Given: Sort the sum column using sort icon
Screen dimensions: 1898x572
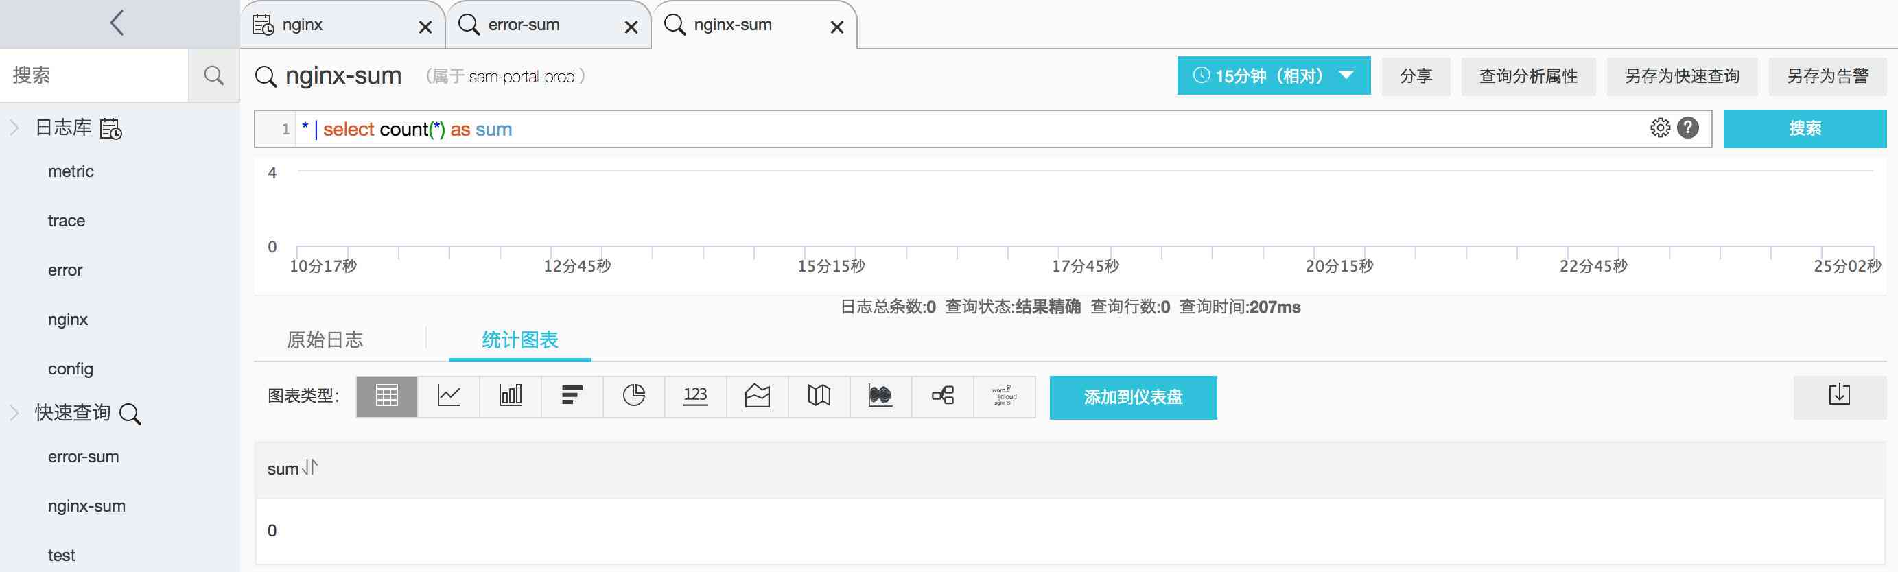Looking at the screenshot, I should click(x=310, y=467).
